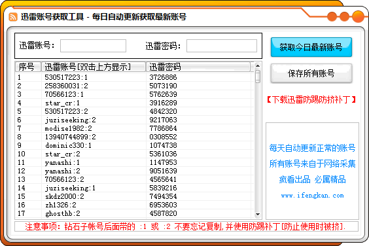Sort by the 序号 column header
The height and width of the screenshot is (246, 369).
tap(27, 67)
